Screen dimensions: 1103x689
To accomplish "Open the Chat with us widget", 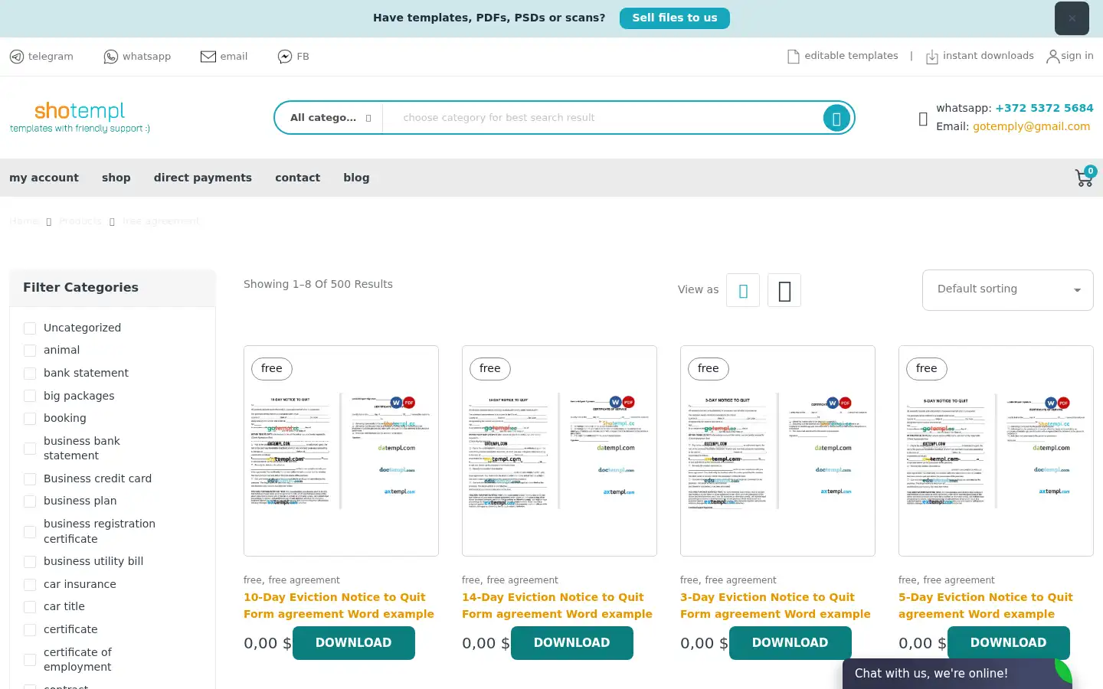I will click(x=957, y=674).
